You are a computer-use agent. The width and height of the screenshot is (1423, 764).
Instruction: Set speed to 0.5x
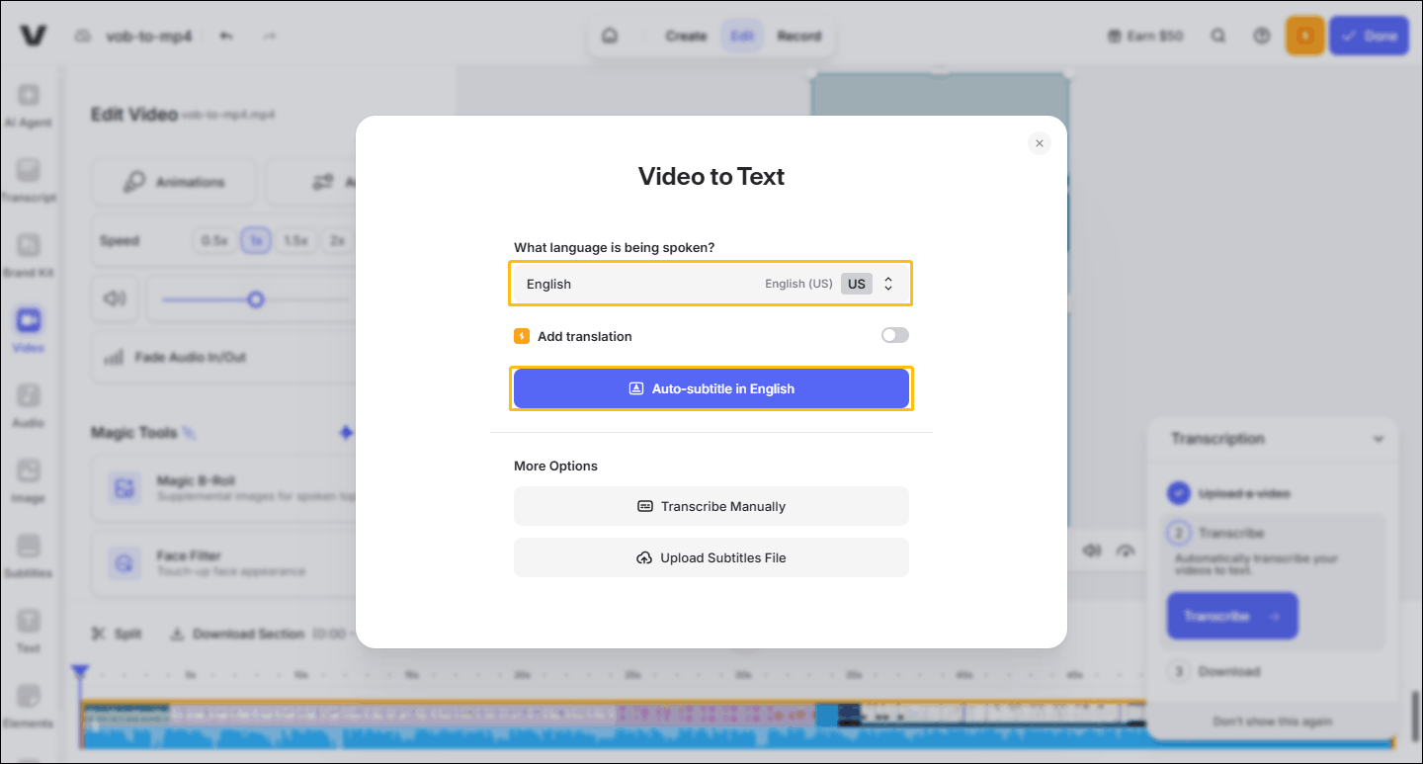[214, 240]
